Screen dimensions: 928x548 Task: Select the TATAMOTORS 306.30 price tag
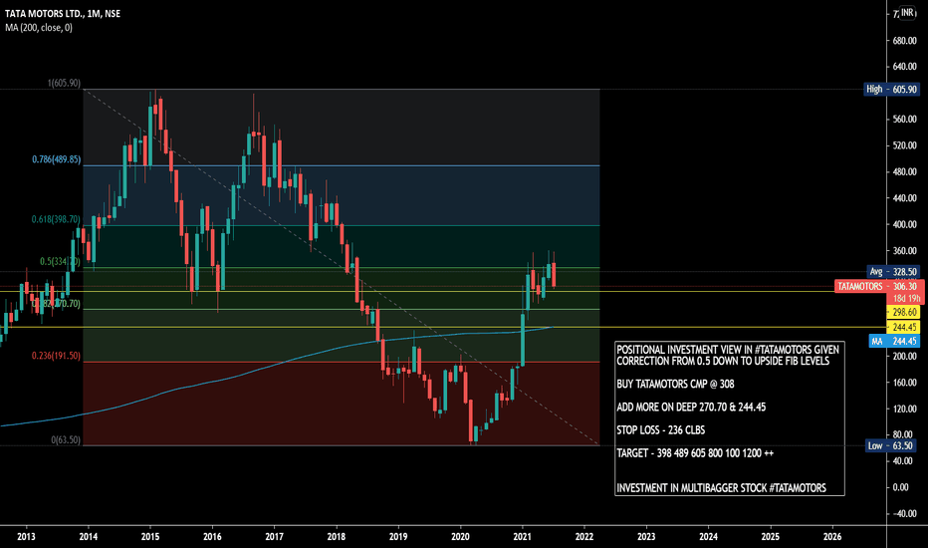878,286
